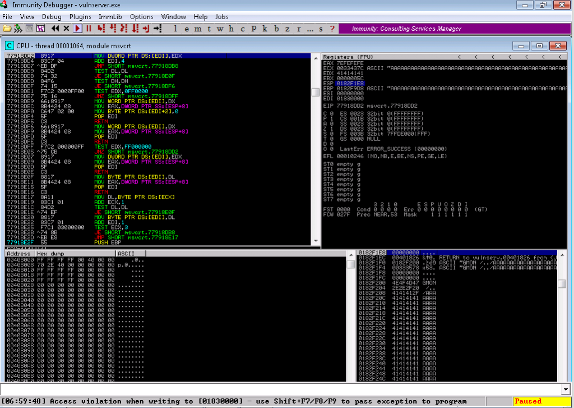Image resolution: width=574 pixels, height=408 pixels.
Task: Select the ESP register value 0182F1E8
Action: tap(350, 83)
